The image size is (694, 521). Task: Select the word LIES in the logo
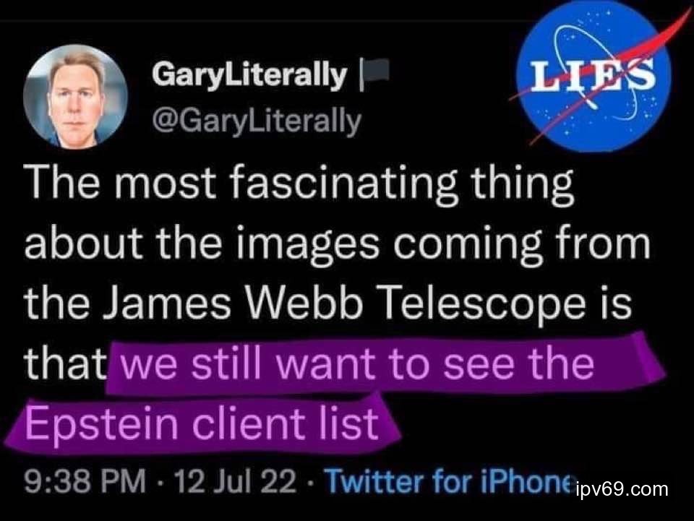coord(592,74)
